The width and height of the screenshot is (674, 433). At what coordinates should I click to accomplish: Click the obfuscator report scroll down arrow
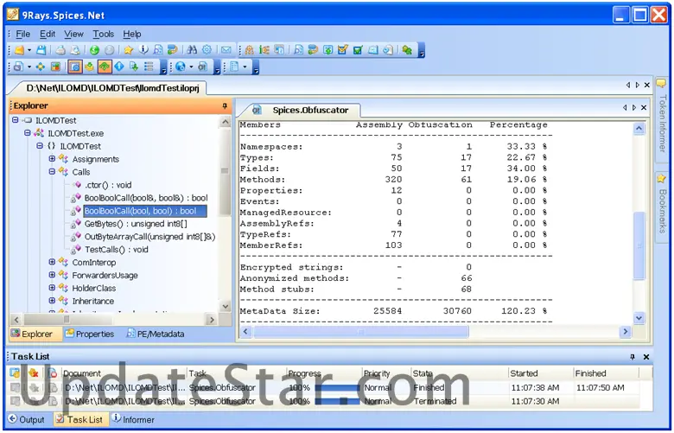coord(639,318)
